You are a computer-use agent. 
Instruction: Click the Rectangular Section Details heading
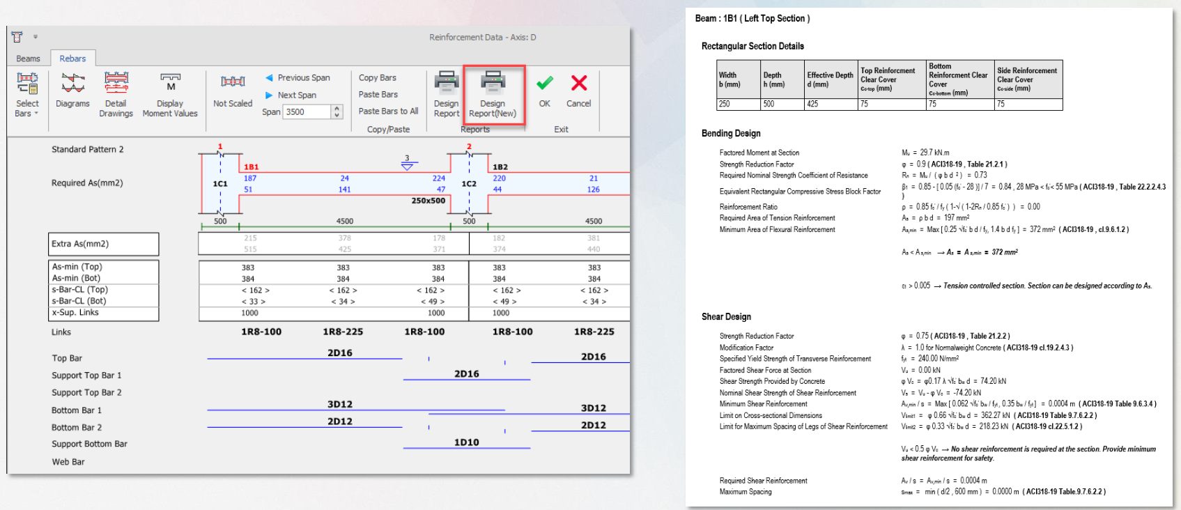tap(752, 46)
